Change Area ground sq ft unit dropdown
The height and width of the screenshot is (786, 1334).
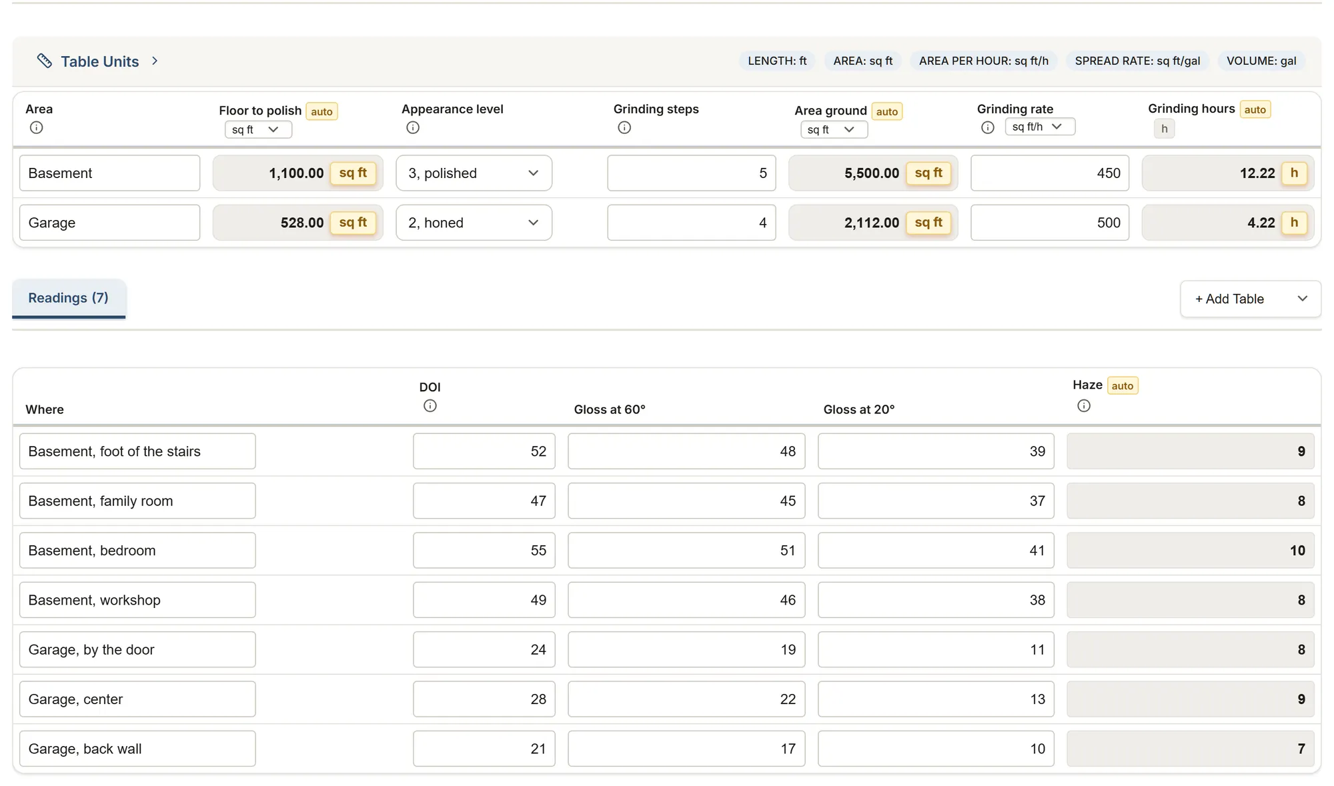(x=834, y=129)
